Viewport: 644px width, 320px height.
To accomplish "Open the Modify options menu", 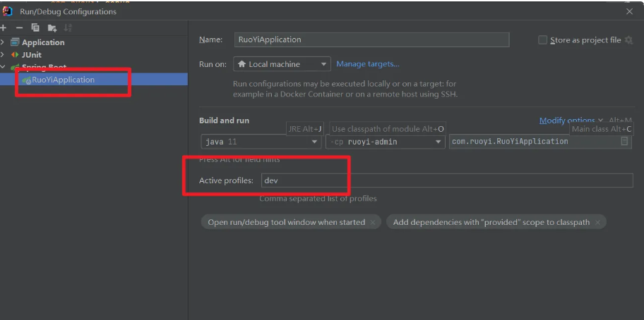I will [x=571, y=121].
